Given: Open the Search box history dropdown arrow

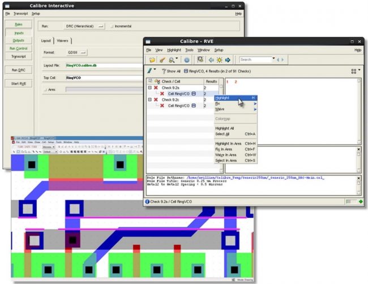Looking at the screenshot, I should 273,58.
